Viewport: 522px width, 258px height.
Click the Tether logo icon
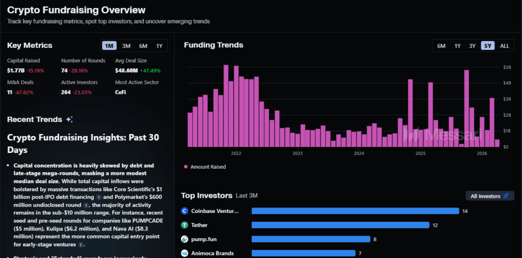(185, 225)
